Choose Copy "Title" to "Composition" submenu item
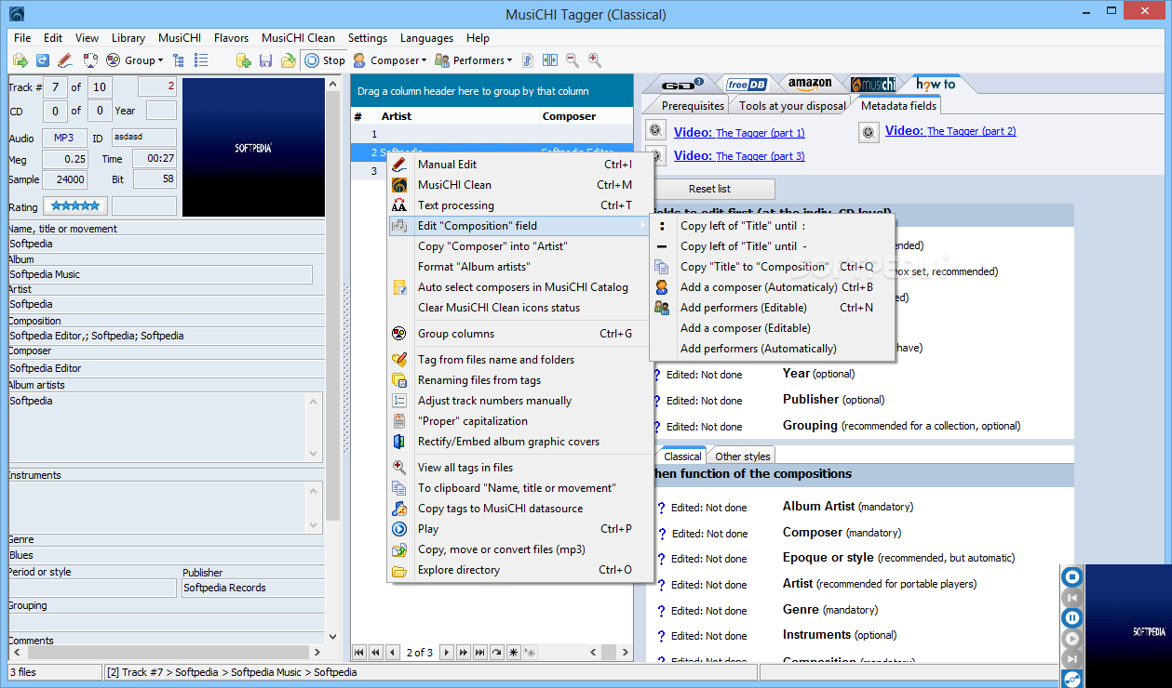 coord(772,267)
